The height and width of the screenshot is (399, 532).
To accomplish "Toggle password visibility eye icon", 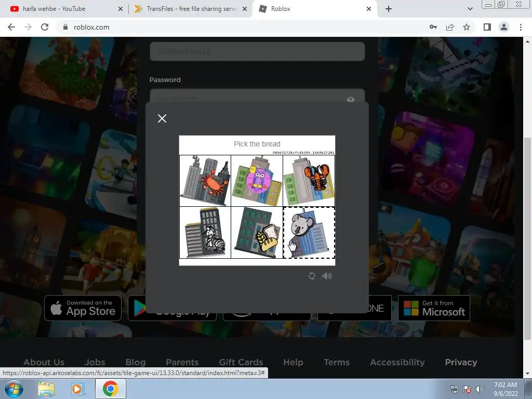I will point(351,99).
